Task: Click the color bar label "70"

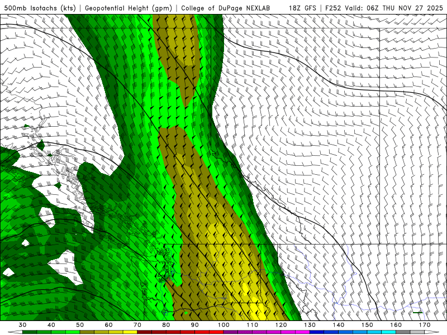Action: [x=137, y=325]
